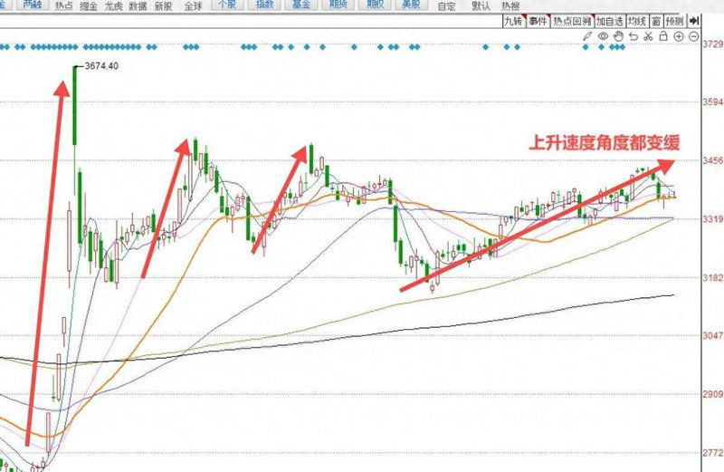Open the 热点 tab
The width and height of the screenshot is (724, 472).
pos(63,6)
